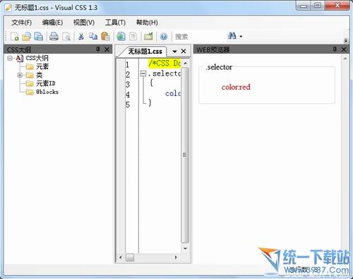The image size is (353, 279).
Task: Click the color:red preview text
Action: pos(236,87)
